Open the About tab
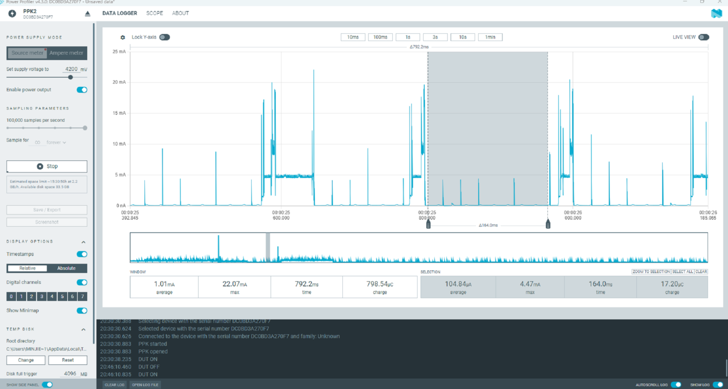This screenshot has height=389, width=728. tap(180, 13)
